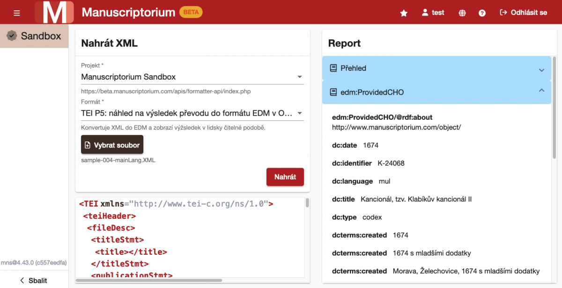Viewport: 562px width, 288px height.
Task: Click the XML editor horizontal scrollbar
Action: pyautogui.click(x=150, y=281)
